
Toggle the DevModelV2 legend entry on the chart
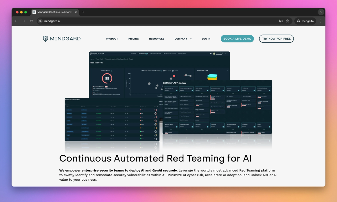click(x=167, y=71)
